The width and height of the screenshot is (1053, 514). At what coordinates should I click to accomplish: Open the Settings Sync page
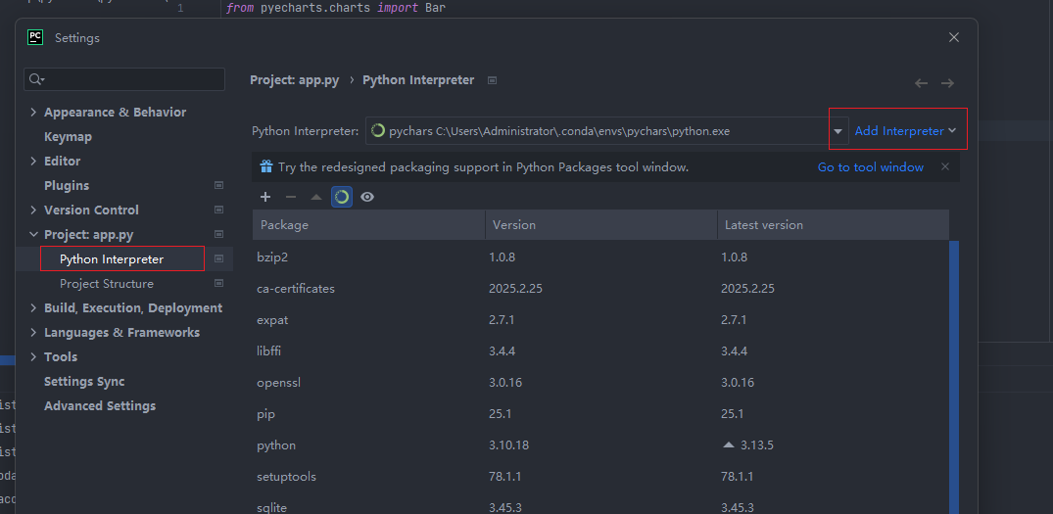84,381
